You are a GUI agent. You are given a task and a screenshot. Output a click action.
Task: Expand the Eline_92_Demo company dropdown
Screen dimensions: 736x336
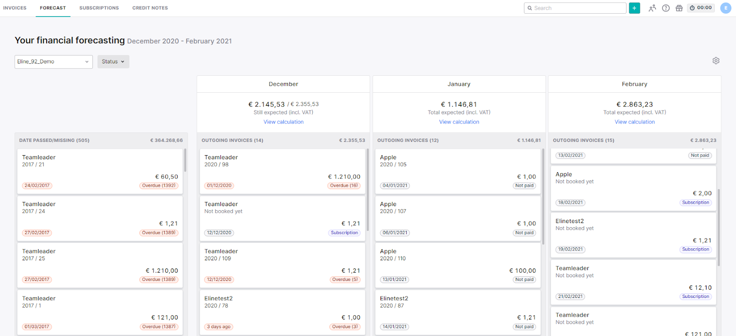(53, 62)
